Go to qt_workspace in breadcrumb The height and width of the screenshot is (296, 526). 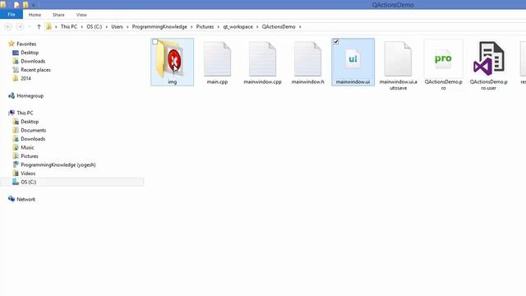[238, 26]
